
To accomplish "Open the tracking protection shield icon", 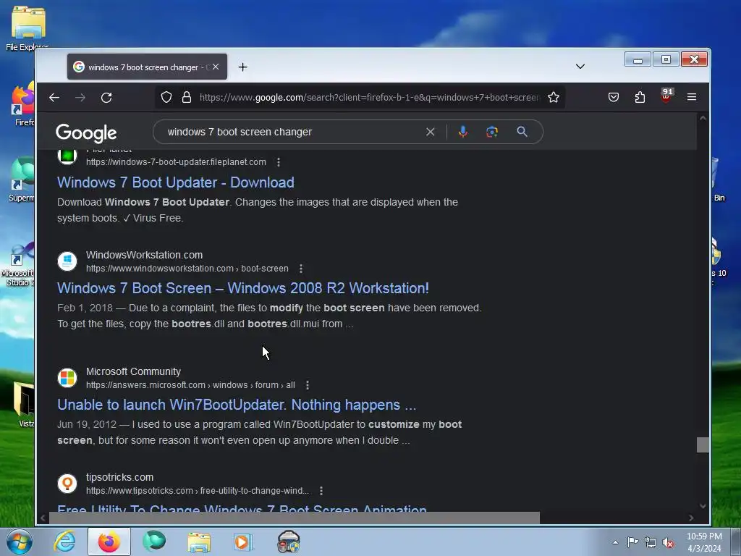I will click(166, 98).
